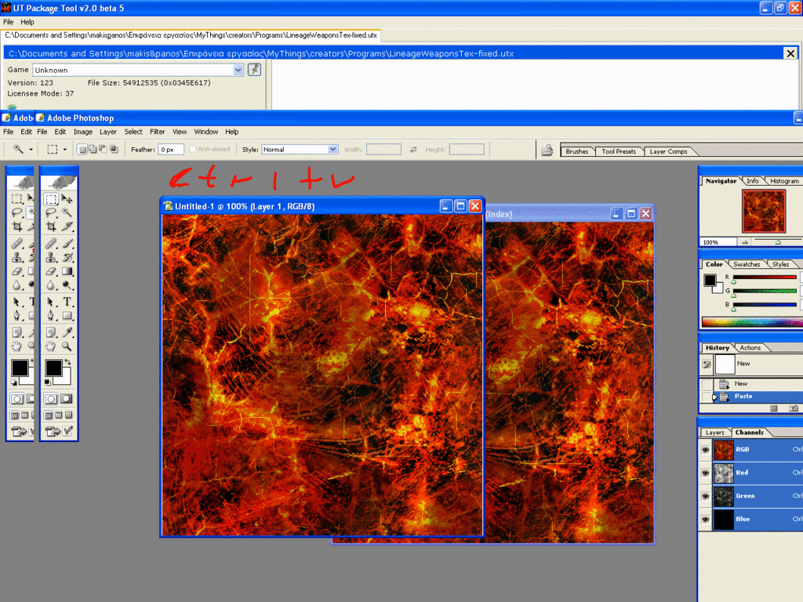Open the file browser icon in options bar

[x=547, y=150]
